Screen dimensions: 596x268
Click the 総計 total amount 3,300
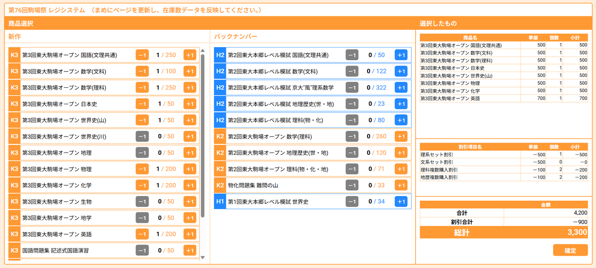pos(578,232)
